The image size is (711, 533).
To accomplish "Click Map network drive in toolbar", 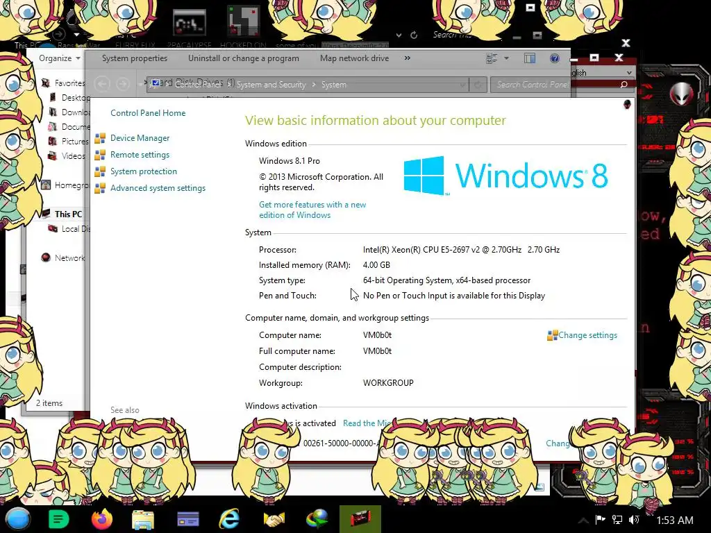I will [354, 58].
